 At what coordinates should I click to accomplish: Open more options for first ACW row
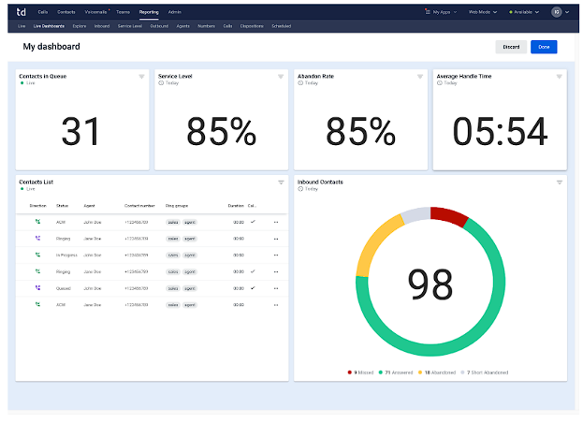pos(276,222)
